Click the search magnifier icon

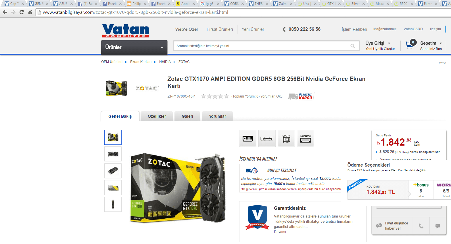tap(353, 46)
